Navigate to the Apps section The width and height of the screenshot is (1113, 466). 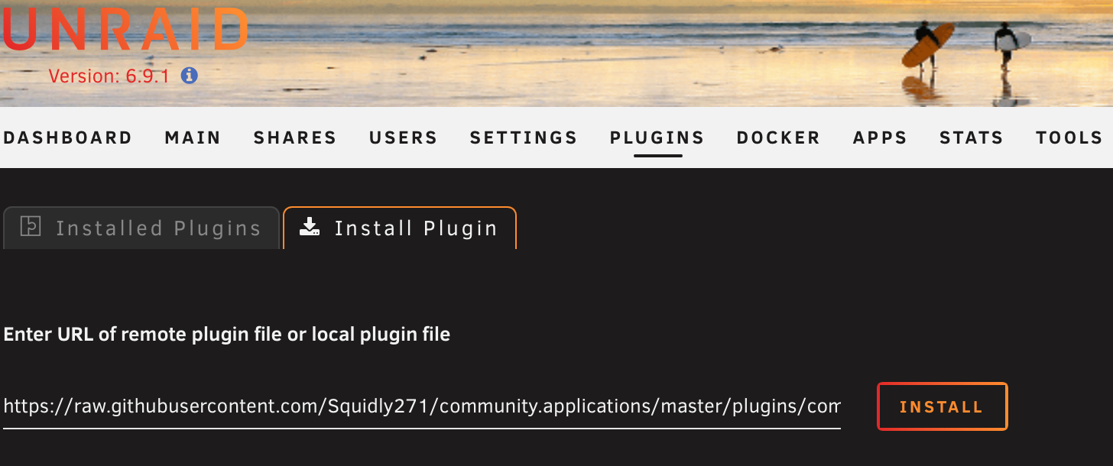point(880,138)
